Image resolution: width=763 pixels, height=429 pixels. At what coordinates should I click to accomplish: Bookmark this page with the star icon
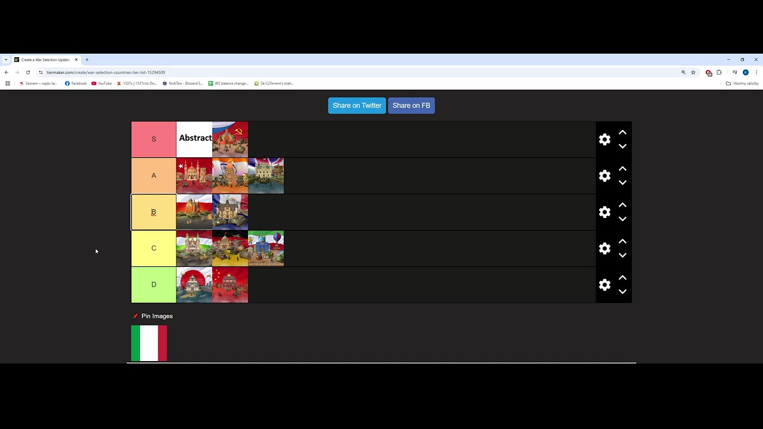point(693,72)
